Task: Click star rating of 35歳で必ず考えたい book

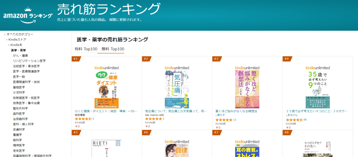Action: 294,119
